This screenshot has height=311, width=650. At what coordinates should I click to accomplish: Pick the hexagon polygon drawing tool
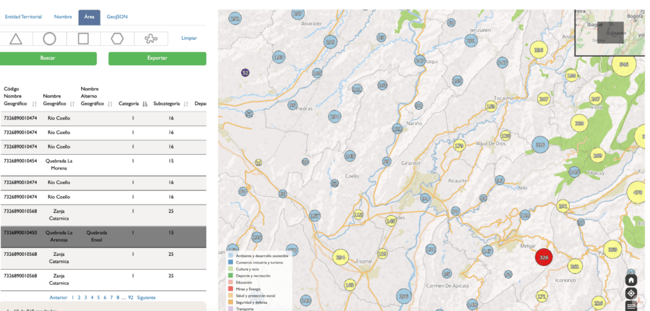pyautogui.click(x=117, y=39)
